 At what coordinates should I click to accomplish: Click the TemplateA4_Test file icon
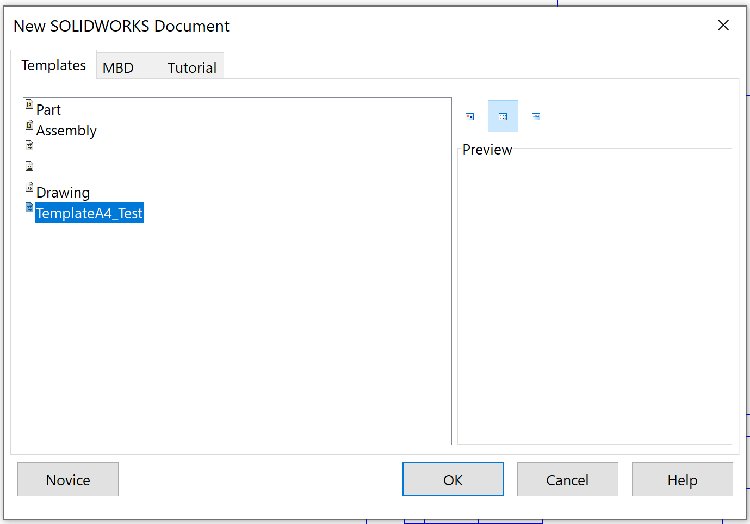pyautogui.click(x=29, y=207)
